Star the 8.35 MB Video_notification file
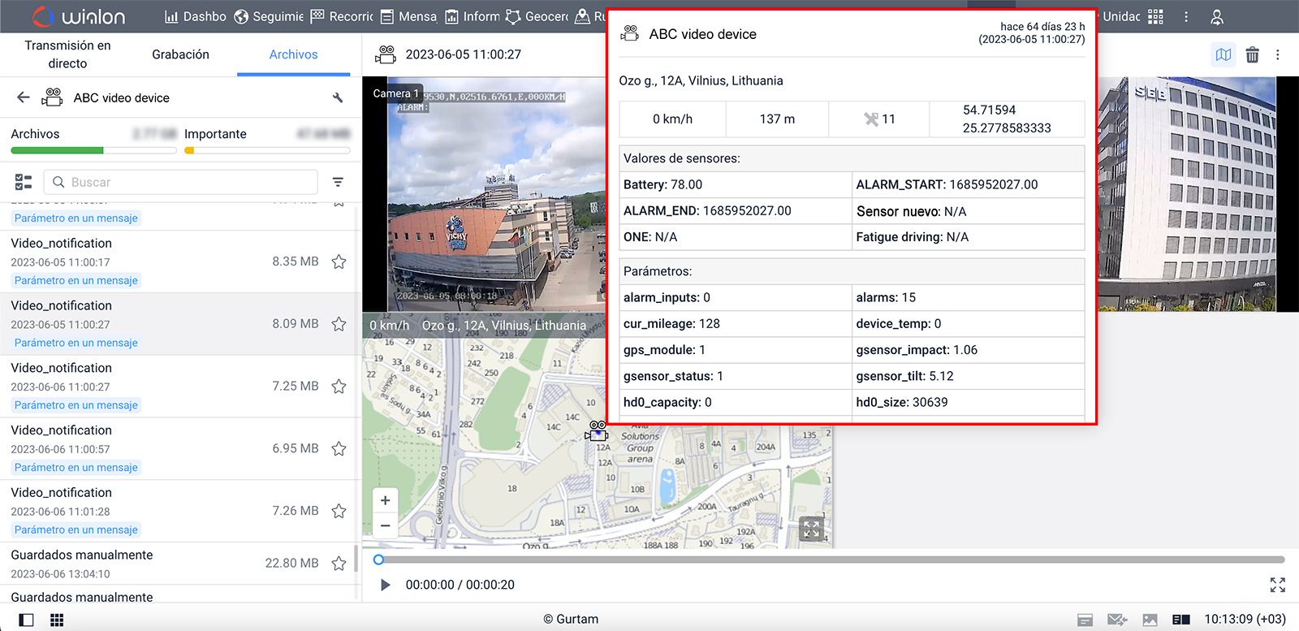This screenshot has width=1299, height=631. pos(339,261)
